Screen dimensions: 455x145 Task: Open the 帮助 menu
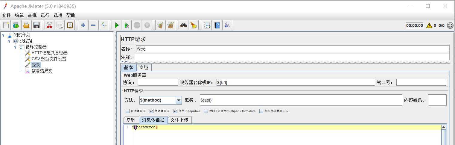tap(71, 15)
